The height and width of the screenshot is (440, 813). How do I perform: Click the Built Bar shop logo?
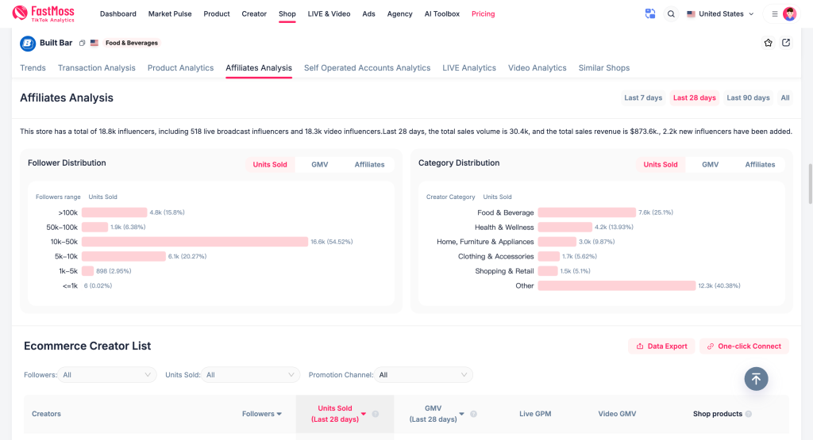point(28,44)
